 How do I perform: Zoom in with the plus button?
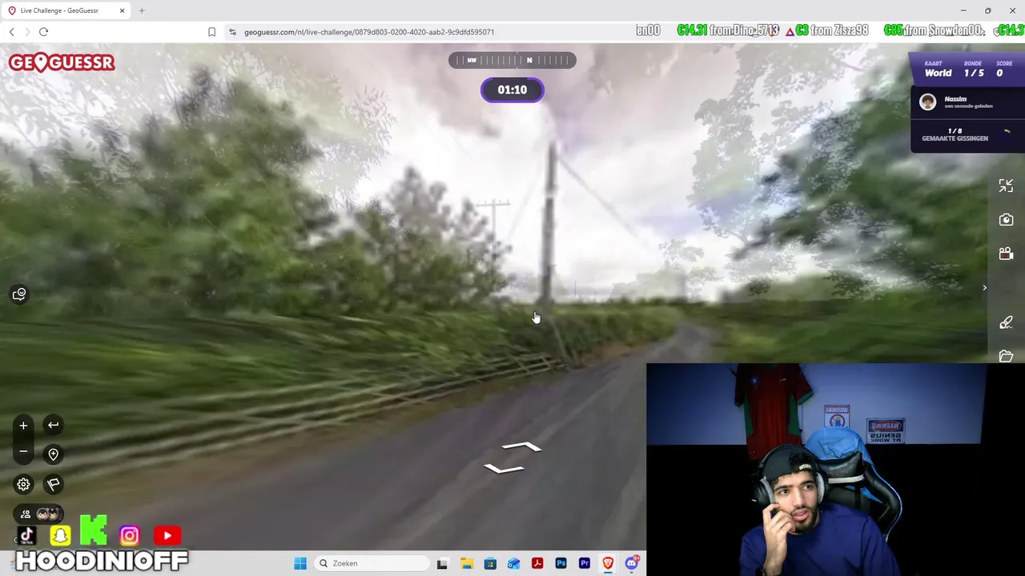coord(23,426)
